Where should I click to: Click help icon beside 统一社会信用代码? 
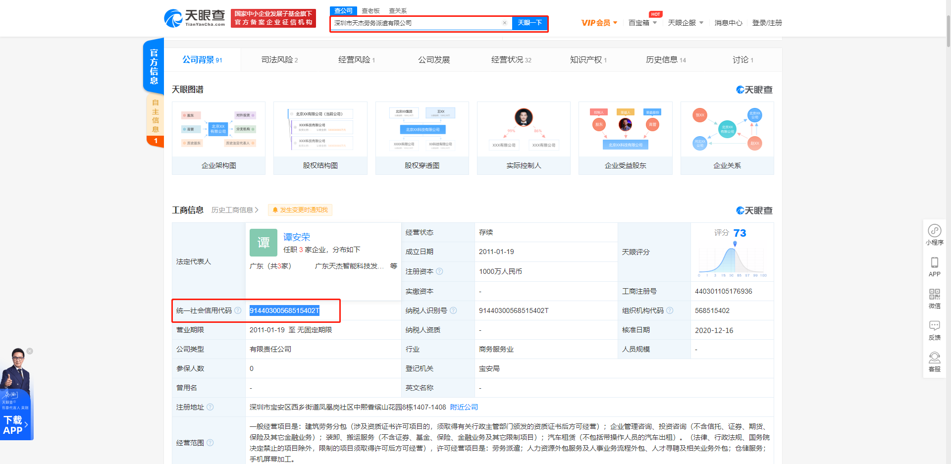[x=238, y=310]
